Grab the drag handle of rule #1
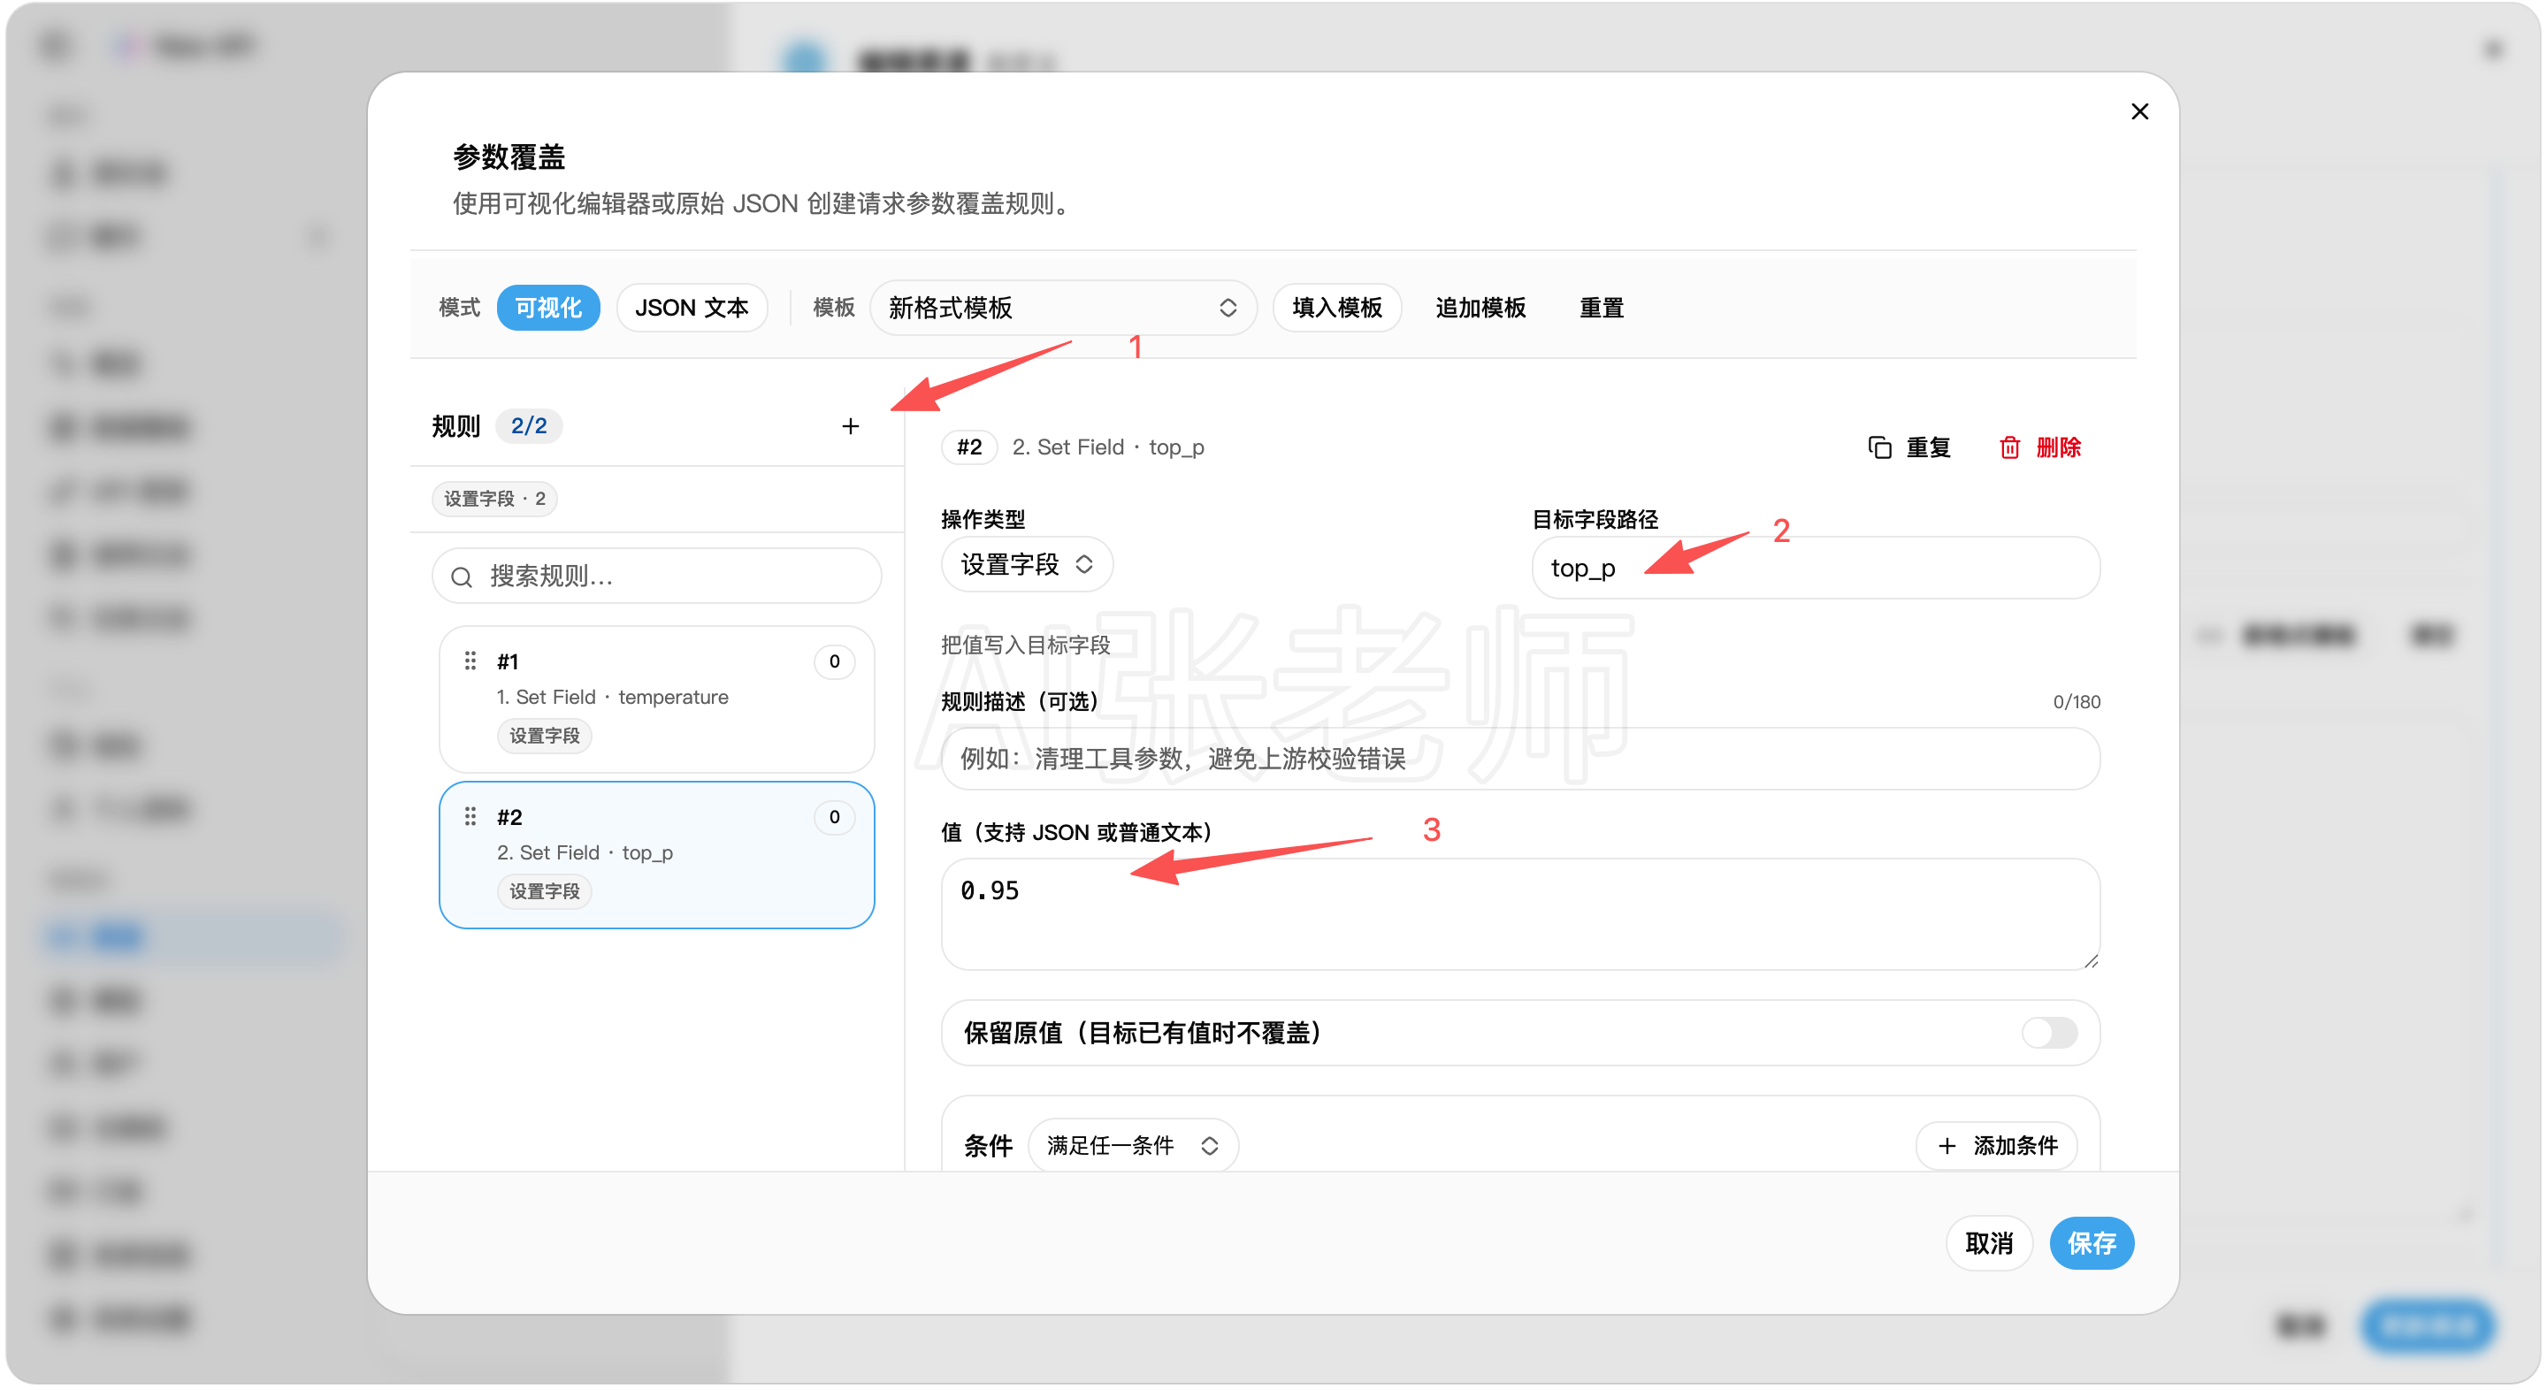Image resolution: width=2547 pixels, height=1390 pixels. pos(470,661)
